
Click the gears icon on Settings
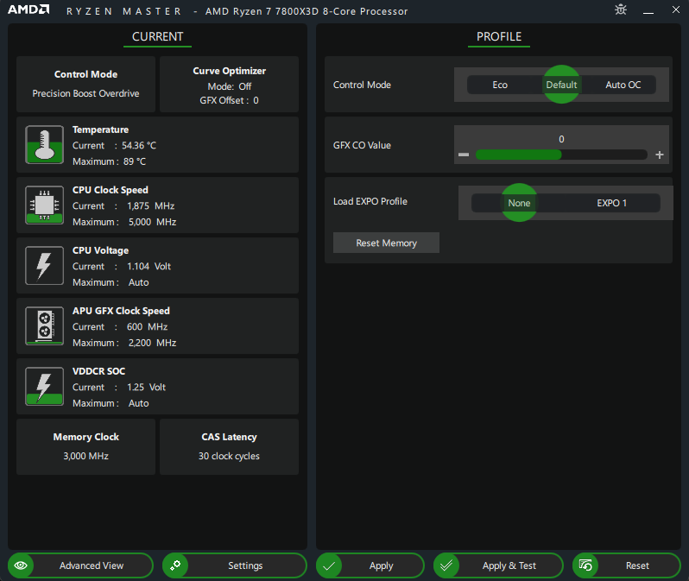pyautogui.click(x=175, y=565)
